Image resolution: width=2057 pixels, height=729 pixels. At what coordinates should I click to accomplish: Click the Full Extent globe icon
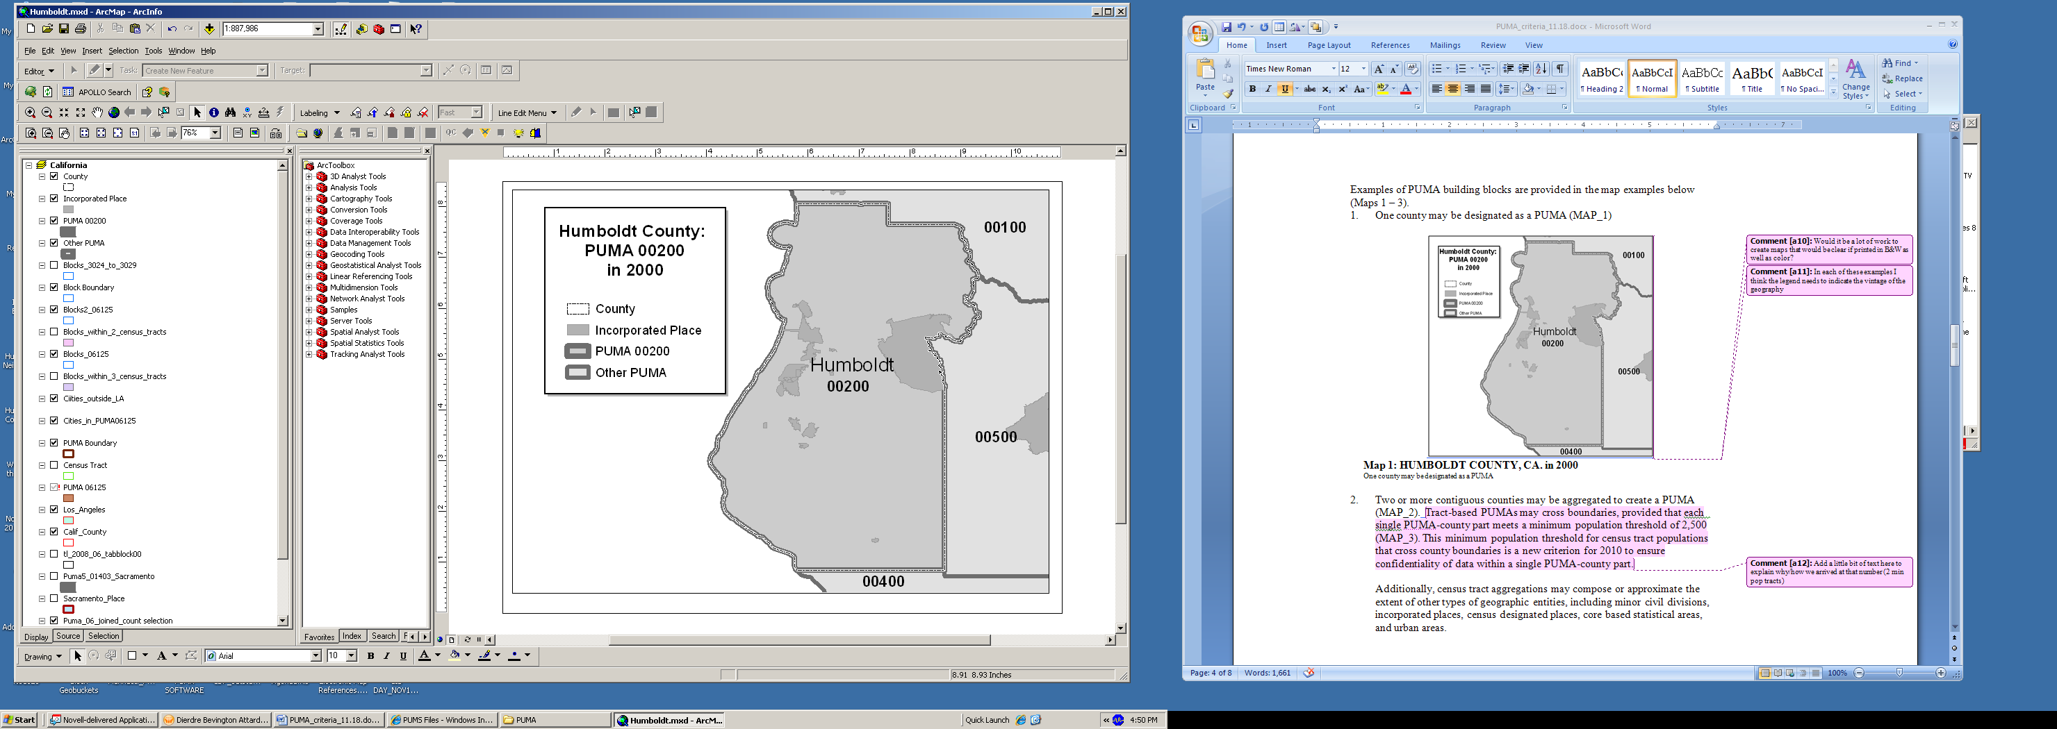coord(113,112)
